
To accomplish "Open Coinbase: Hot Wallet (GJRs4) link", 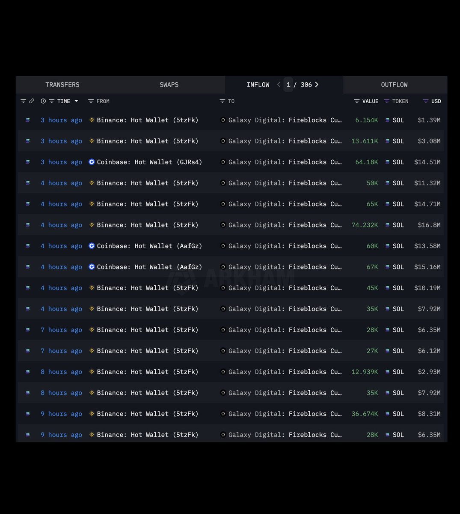I will (x=149, y=162).
